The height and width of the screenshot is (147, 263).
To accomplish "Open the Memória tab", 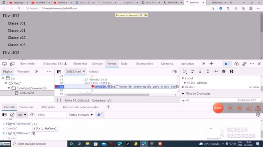I will pyautogui.click(x=167, y=64).
